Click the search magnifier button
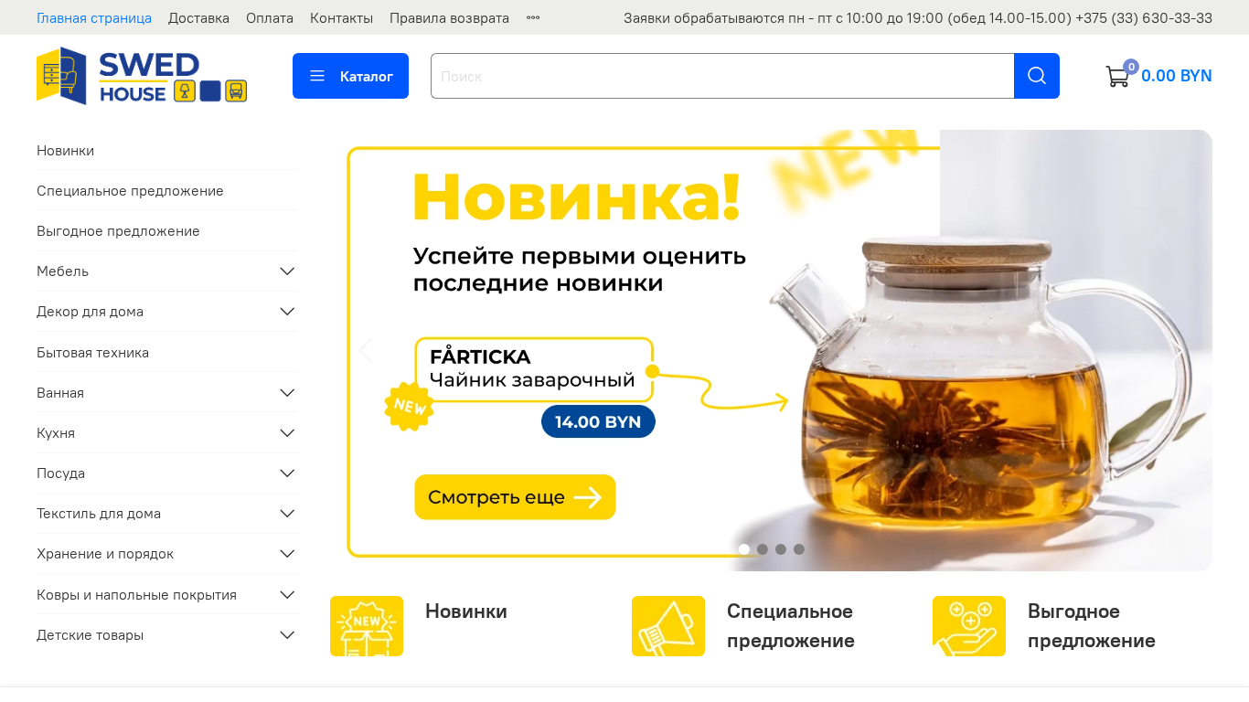This screenshot has height=702, width=1249. [1037, 76]
